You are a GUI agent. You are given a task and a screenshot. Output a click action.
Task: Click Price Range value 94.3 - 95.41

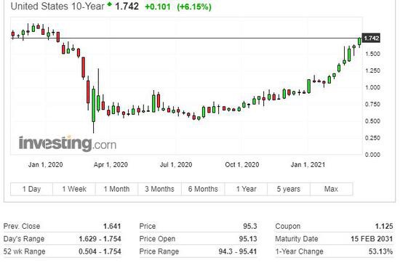click(x=238, y=251)
